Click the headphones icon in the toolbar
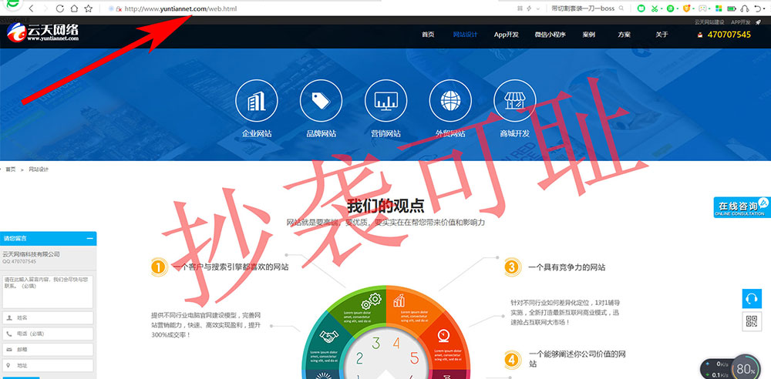Viewport: 771px width, 379px height. pos(745,8)
